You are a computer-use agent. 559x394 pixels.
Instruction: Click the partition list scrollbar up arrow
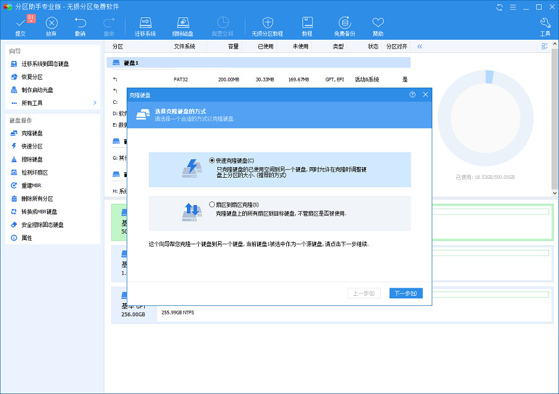pyautogui.click(x=555, y=44)
